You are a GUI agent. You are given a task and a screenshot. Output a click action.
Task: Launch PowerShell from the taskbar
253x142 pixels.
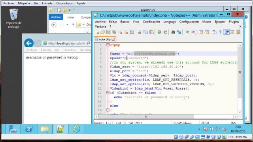(x=29, y=129)
